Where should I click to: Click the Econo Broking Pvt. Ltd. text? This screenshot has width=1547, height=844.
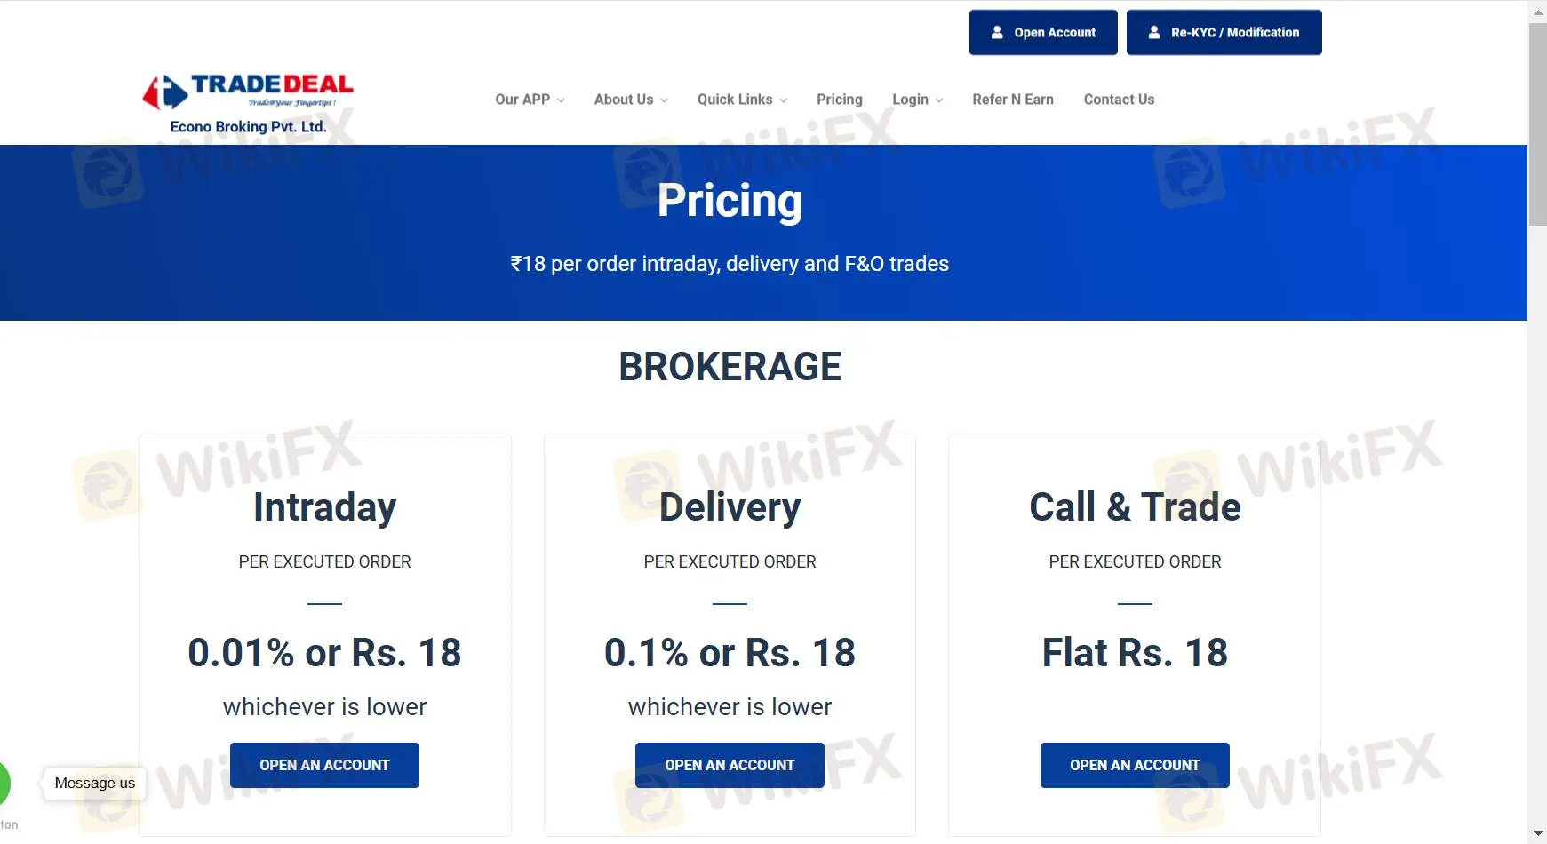click(x=248, y=127)
